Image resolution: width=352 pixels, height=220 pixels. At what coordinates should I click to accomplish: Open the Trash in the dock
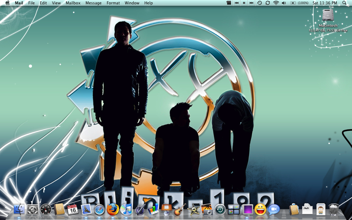click(x=334, y=210)
